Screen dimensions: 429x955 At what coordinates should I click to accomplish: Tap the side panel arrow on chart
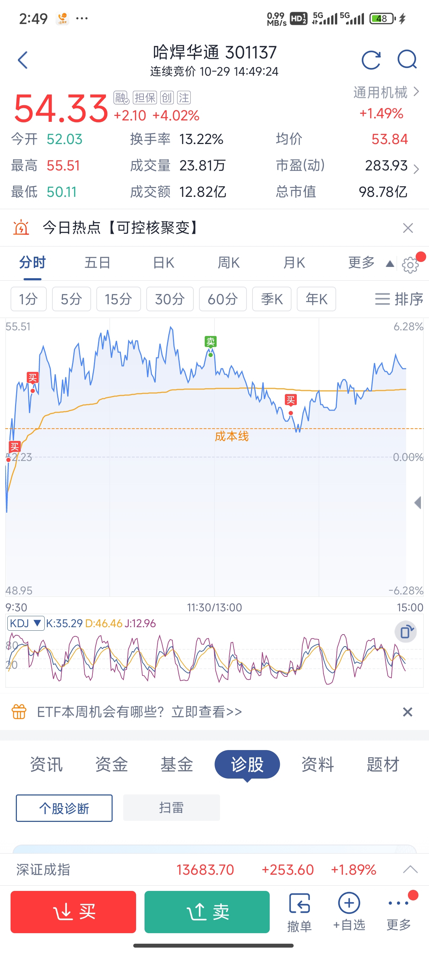point(418,503)
